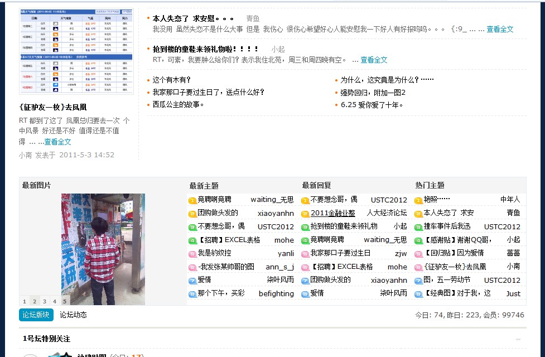Open the post 西瓜公主的故事
This screenshot has height=357, width=545.
point(178,104)
